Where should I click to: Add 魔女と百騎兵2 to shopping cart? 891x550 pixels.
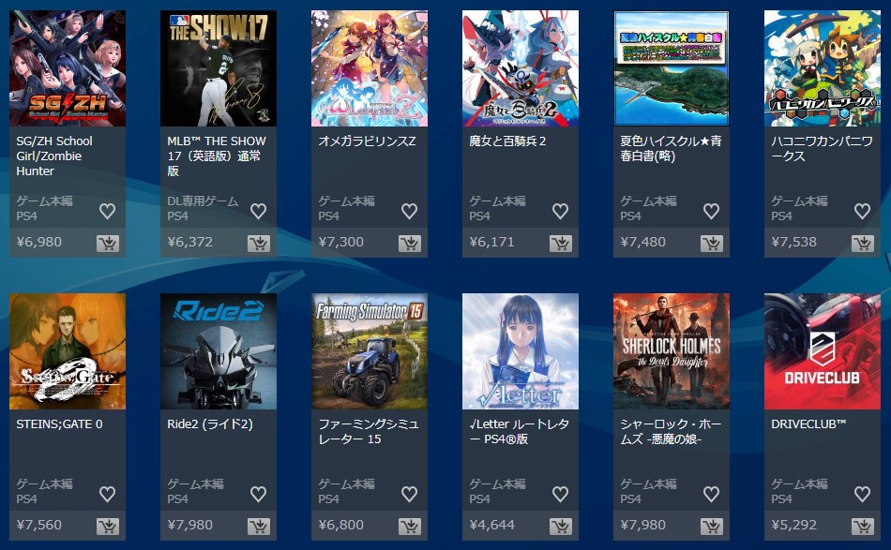(561, 244)
